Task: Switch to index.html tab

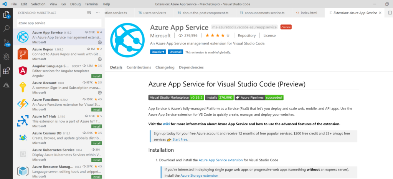Action: (x=307, y=13)
